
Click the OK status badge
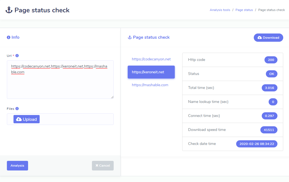point(271,74)
